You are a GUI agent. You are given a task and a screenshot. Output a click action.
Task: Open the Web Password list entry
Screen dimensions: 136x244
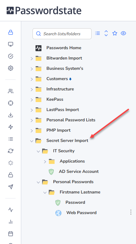81,213
